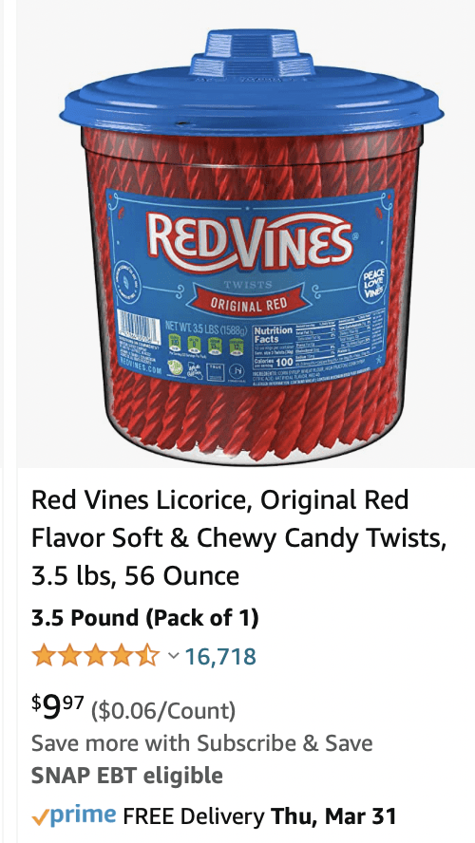Click the half-filled fifth rating star
475x843 pixels.
[x=149, y=656]
